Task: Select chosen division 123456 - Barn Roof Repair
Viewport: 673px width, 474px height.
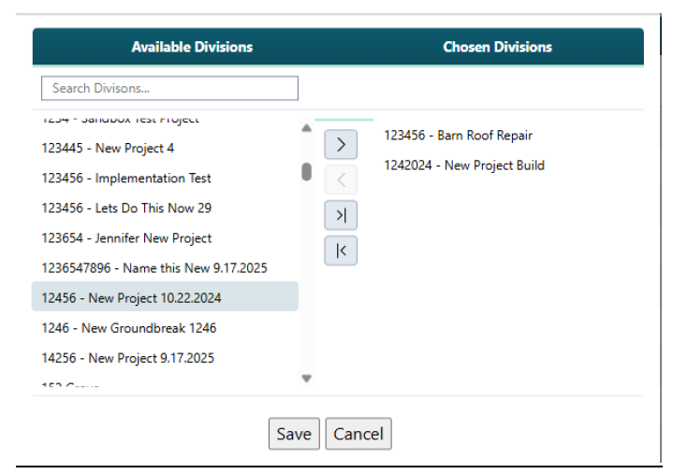Action: 458,136
